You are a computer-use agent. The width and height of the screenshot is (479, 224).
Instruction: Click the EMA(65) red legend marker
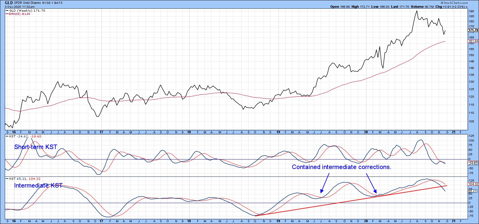point(7,14)
